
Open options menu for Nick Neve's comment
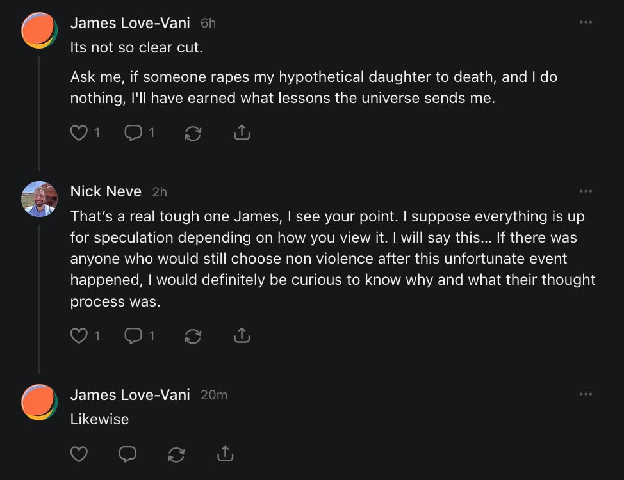coord(586,191)
